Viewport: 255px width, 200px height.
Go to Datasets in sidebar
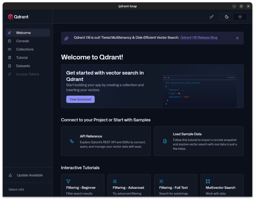pyautogui.click(x=28, y=66)
